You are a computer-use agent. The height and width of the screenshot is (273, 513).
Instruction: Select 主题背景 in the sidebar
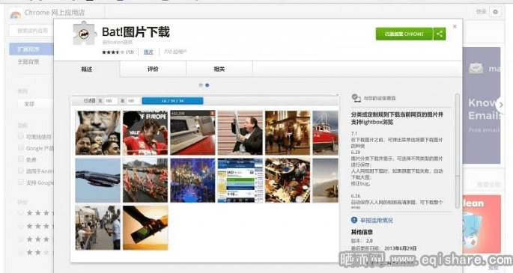click(x=28, y=62)
